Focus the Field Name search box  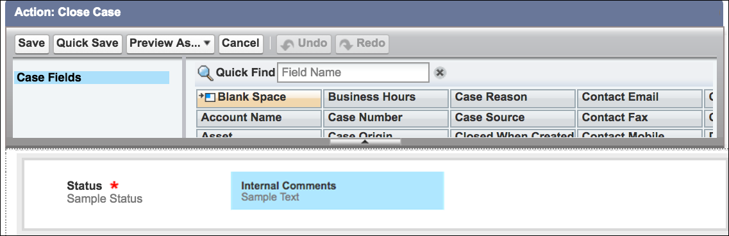[353, 72]
